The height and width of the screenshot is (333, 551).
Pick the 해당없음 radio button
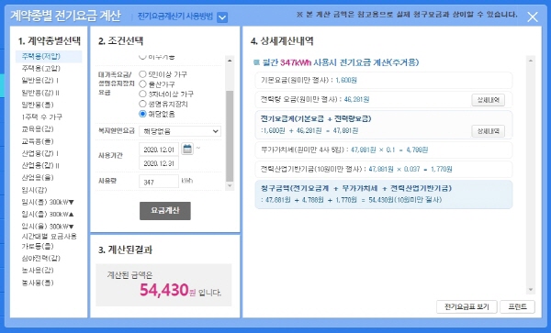[142, 114]
